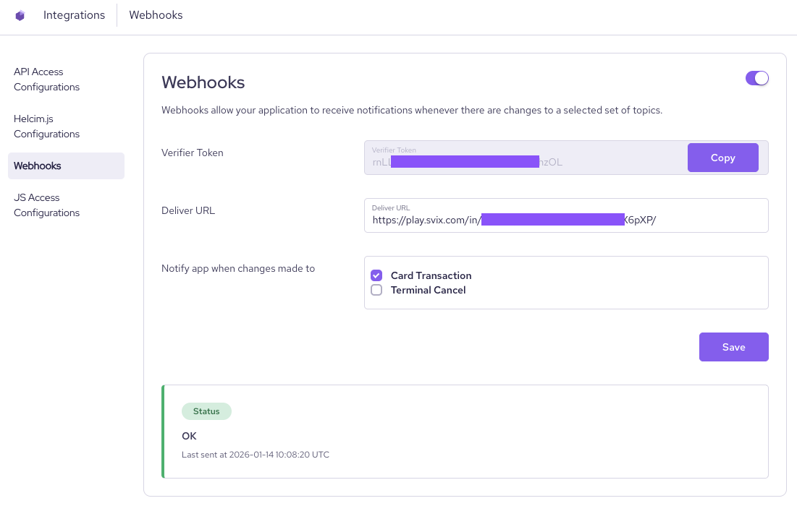Viewport: 797px width, 506px height.
Task: Copy the Verifier Token
Action: click(x=722, y=157)
